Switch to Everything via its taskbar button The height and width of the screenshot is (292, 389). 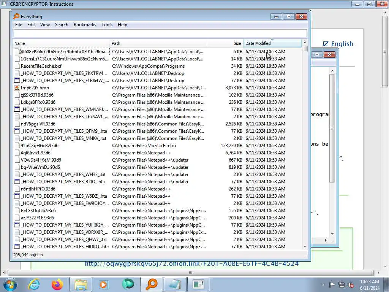[152, 284]
